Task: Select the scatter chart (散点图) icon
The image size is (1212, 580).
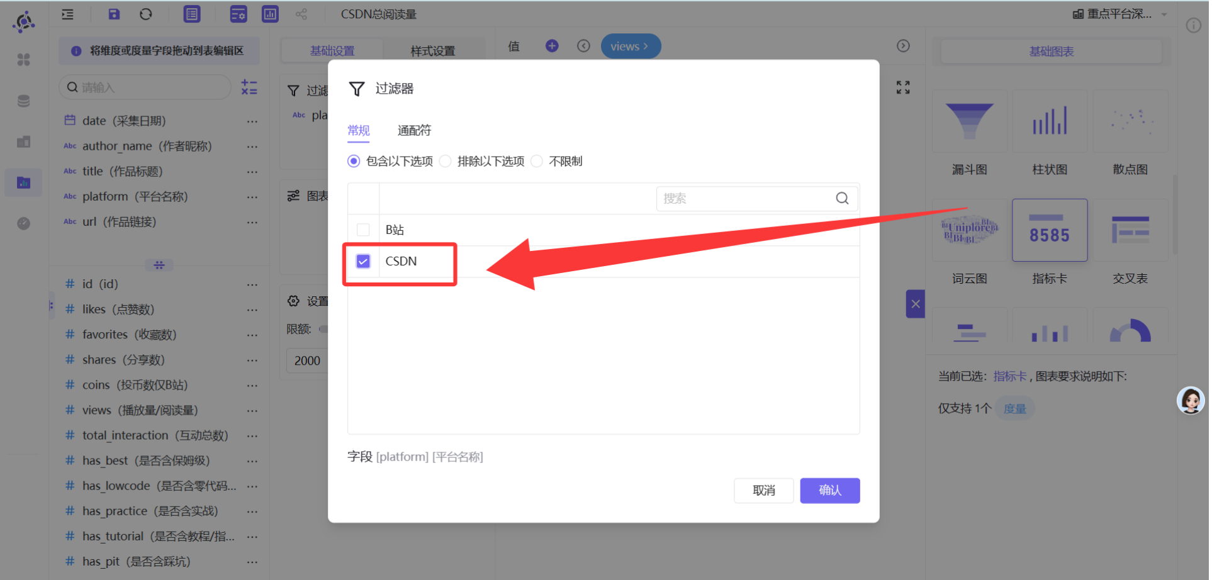Action: pyautogui.click(x=1131, y=121)
